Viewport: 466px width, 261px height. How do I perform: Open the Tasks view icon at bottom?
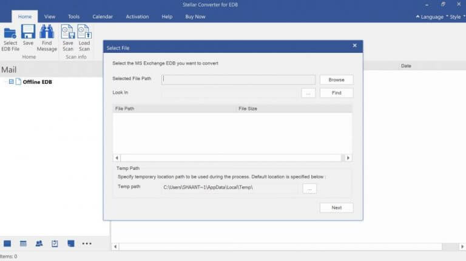click(55, 243)
